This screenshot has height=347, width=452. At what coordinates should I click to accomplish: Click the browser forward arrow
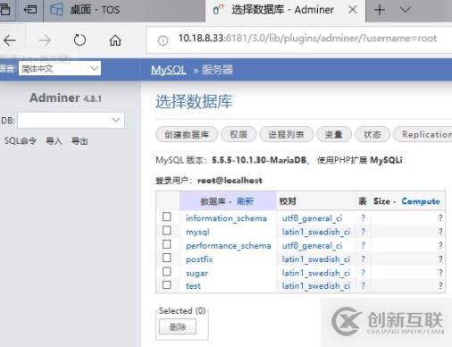(45, 40)
